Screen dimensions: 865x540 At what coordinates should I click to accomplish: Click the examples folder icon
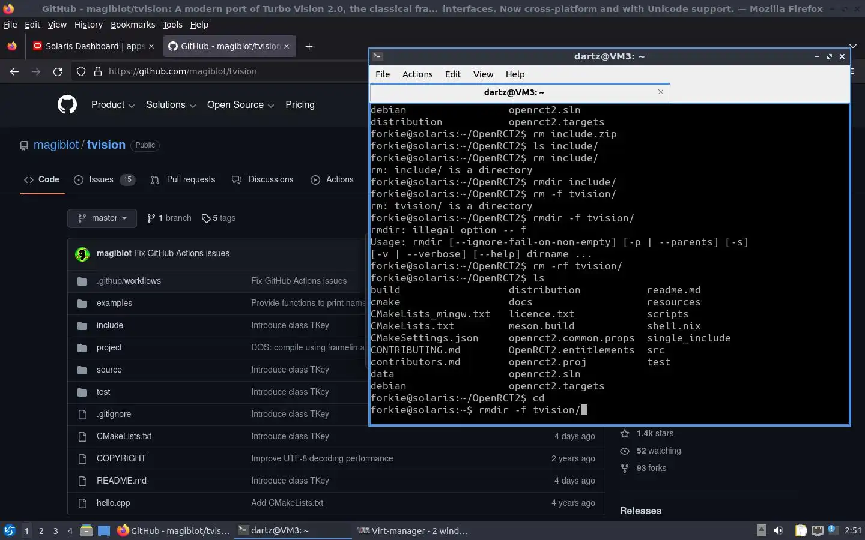coord(82,303)
